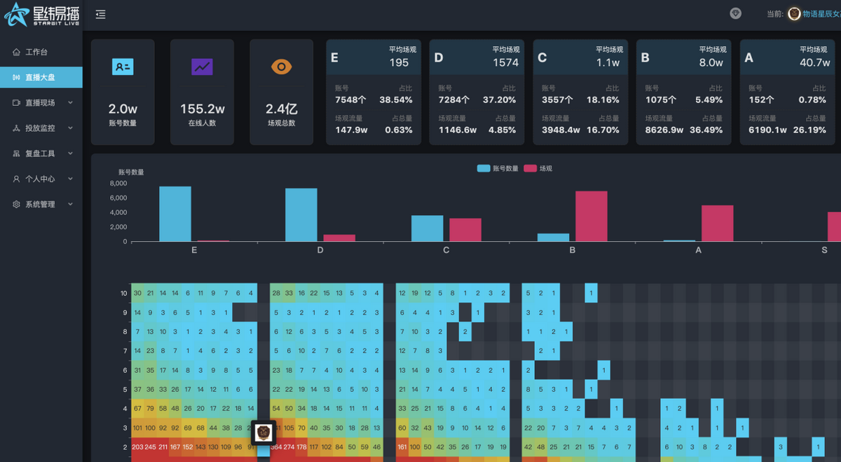Expand the 投放监控 sidebar menu
This screenshot has height=462, width=841.
(41, 128)
